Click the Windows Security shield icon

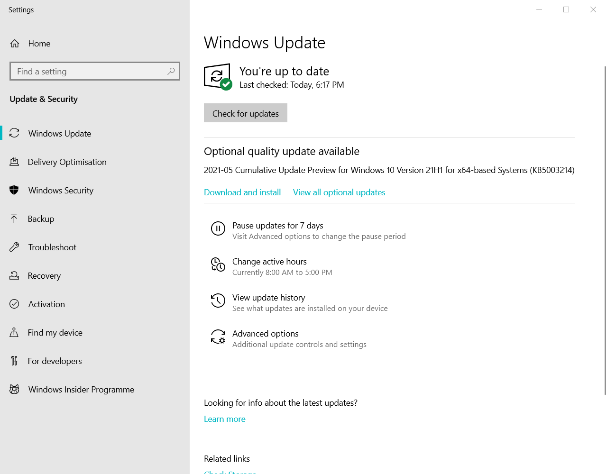[x=14, y=190]
